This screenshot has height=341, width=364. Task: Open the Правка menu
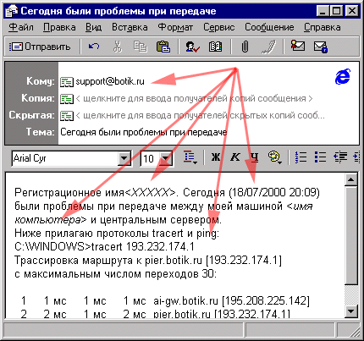tap(59, 27)
